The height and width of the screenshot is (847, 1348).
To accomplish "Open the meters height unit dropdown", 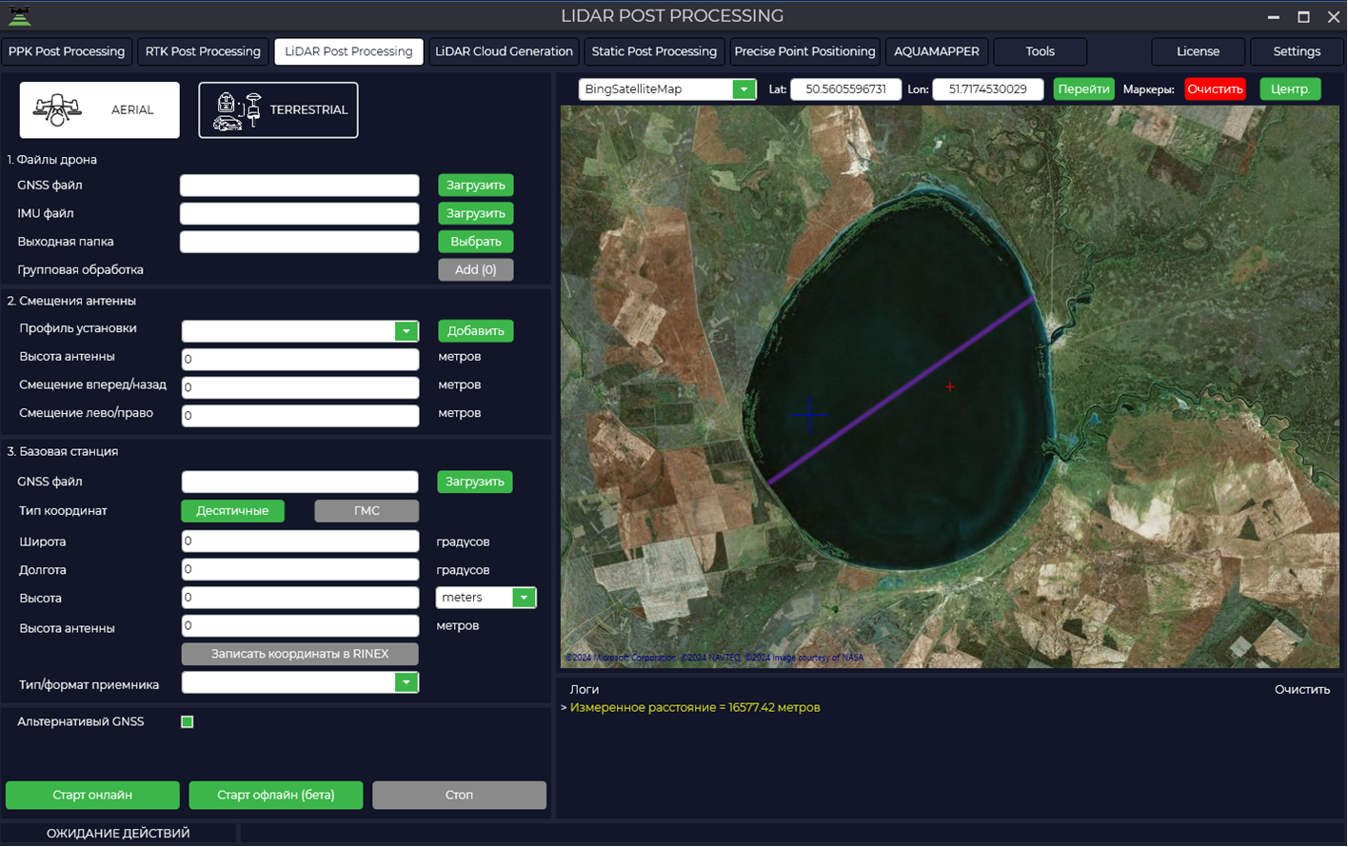I will pyautogui.click(x=524, y=598).
